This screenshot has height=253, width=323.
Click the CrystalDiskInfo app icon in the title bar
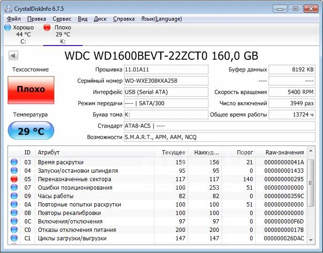pyautogui.click(x=8, y=8)
